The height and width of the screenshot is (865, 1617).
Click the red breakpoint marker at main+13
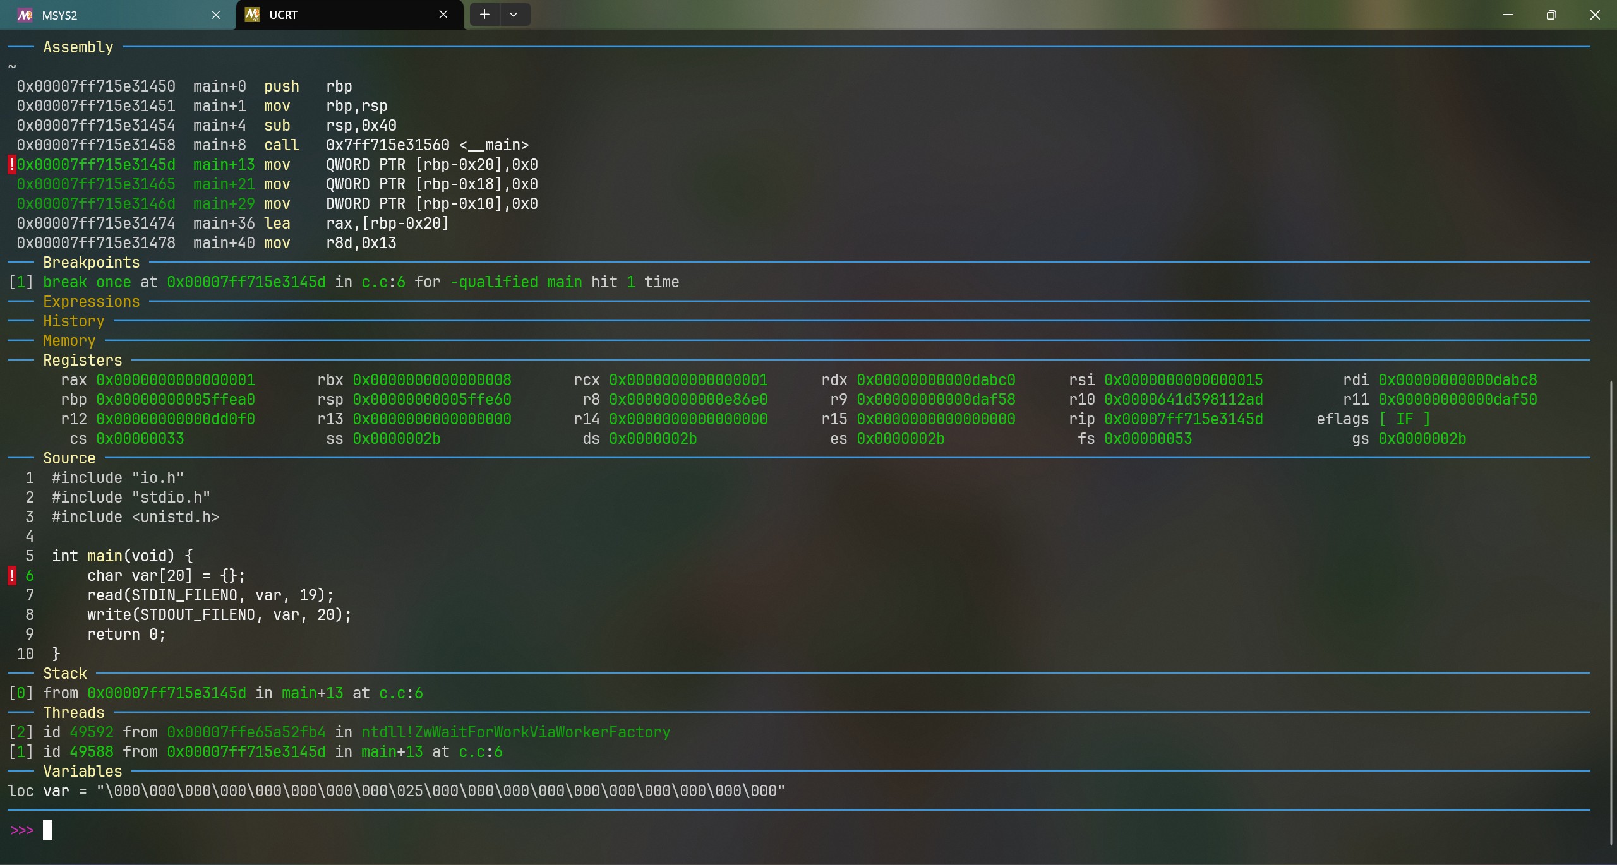pyautogui.click(x=11, y=165)
